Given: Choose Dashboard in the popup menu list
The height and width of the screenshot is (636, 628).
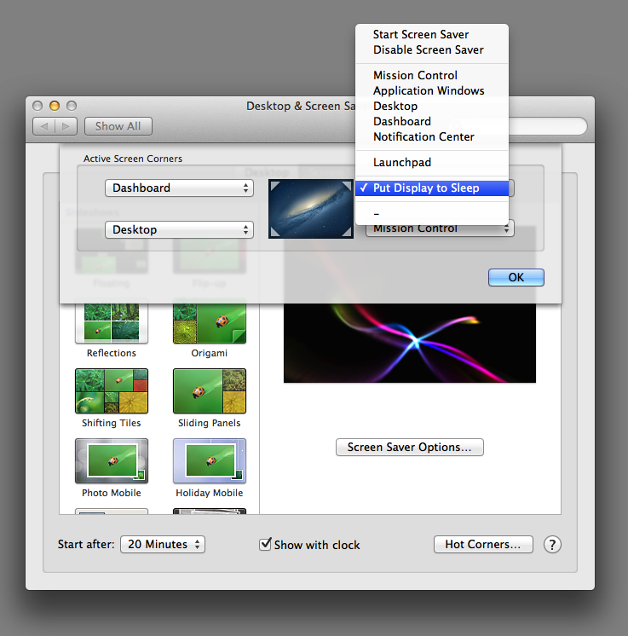Looking at the screenshot, I should [432, 122].
